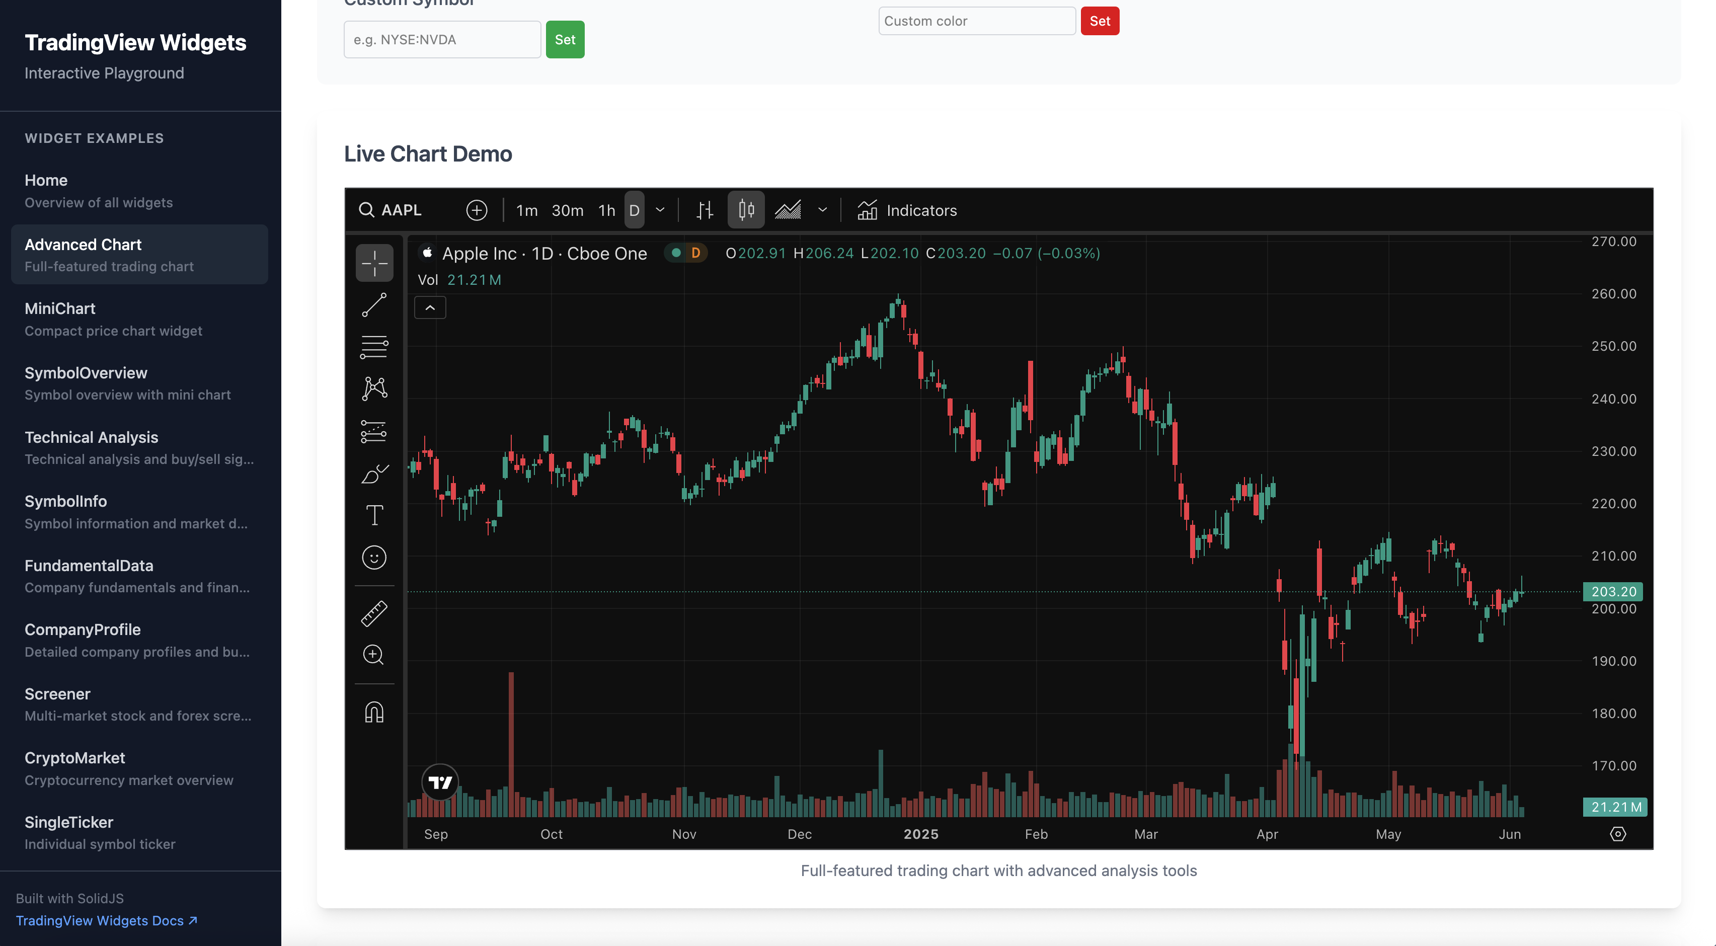The image size is (1716, 946).
Task: Switch to candlestick chart style
Action: click(746, 210)
